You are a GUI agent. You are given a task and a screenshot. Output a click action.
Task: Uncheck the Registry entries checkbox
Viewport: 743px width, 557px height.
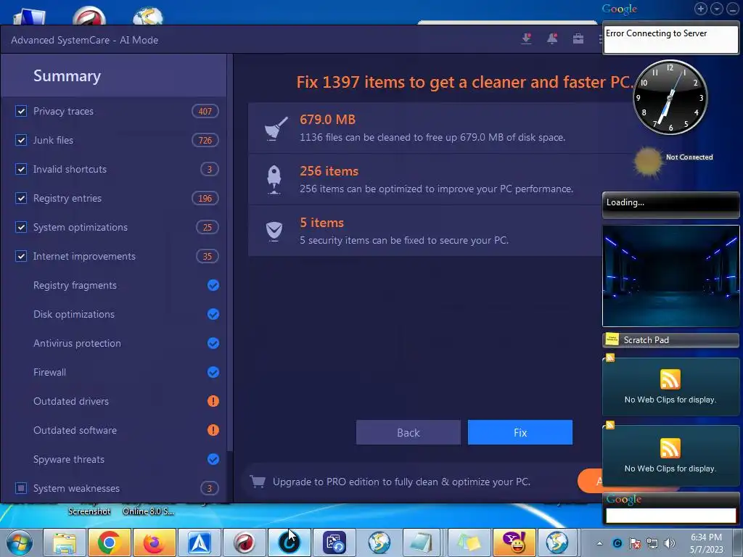coord(21,198)
